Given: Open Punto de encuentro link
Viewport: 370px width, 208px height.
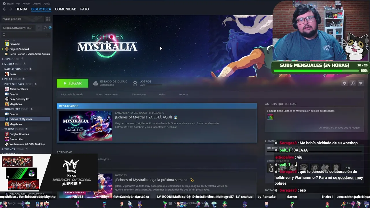Looking at the screenshot, I should [108, 94].
